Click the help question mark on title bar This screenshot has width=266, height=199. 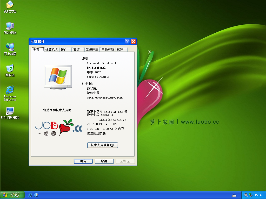tap(127, 41)
